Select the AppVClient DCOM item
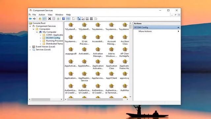This screenshot has width=211, height=119. point(111,75)
